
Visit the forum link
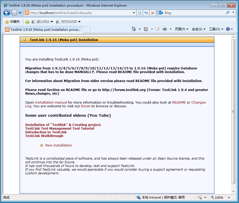pyautogui.click(x=86, y=106)
